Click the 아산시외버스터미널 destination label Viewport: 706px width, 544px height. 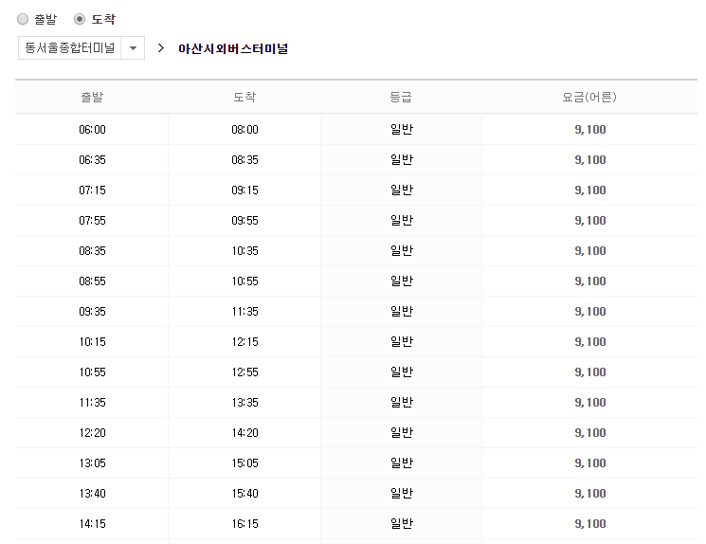(x=233, y=48)
